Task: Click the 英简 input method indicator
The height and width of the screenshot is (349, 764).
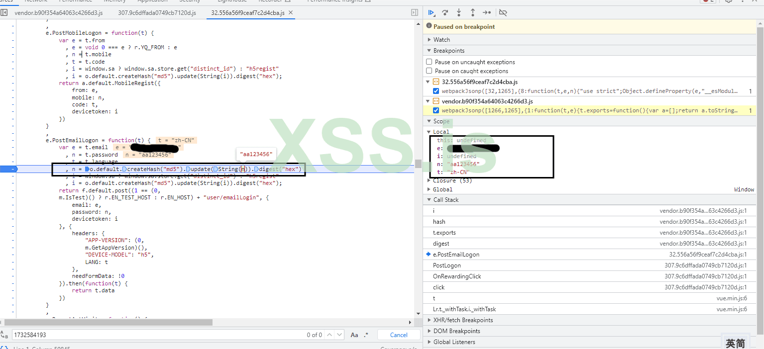Action: [x=736, y=343]
